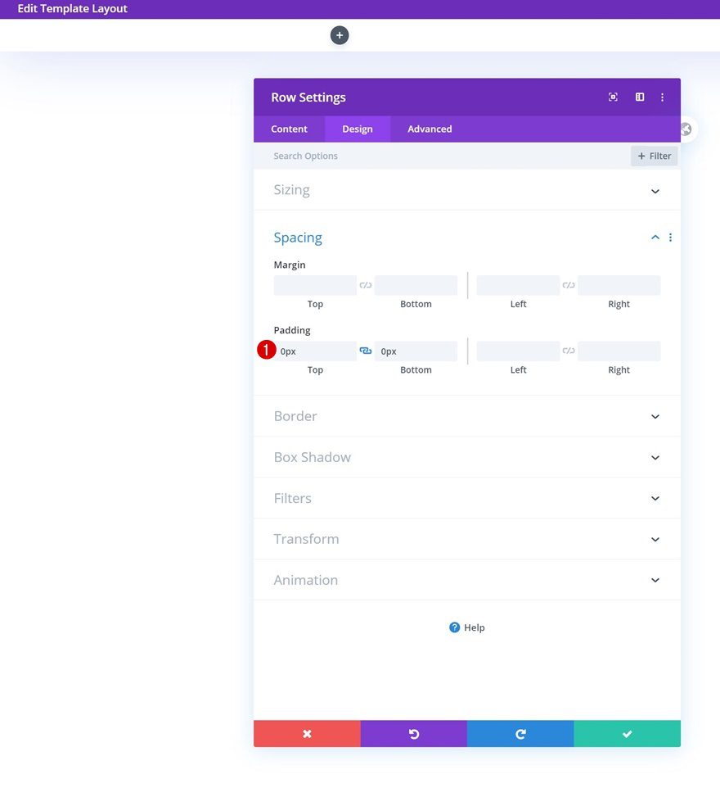Expand the Border settings
Viewport: 720px width, 788px height.
click(x=654, y=416)
